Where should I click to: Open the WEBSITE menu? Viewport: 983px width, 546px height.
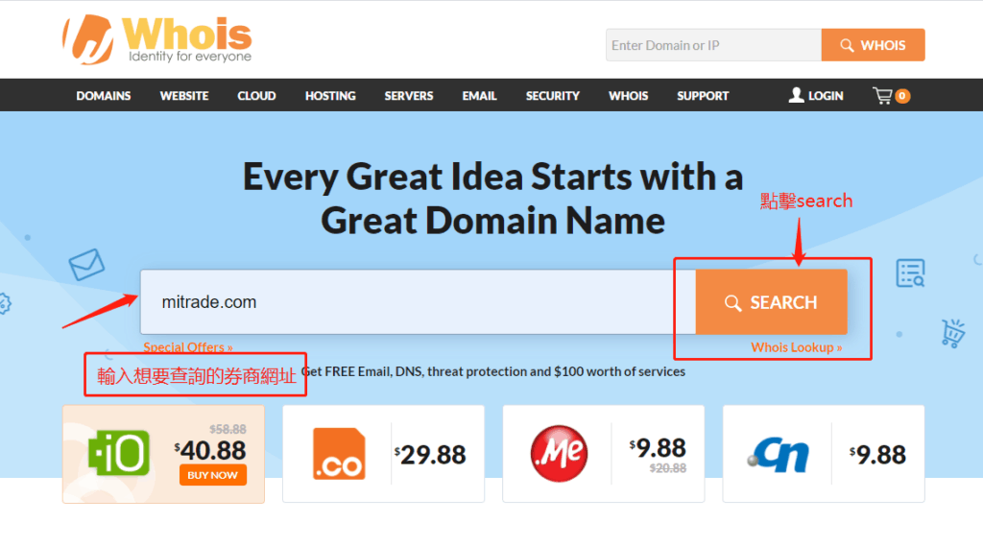tap(184, 96)
